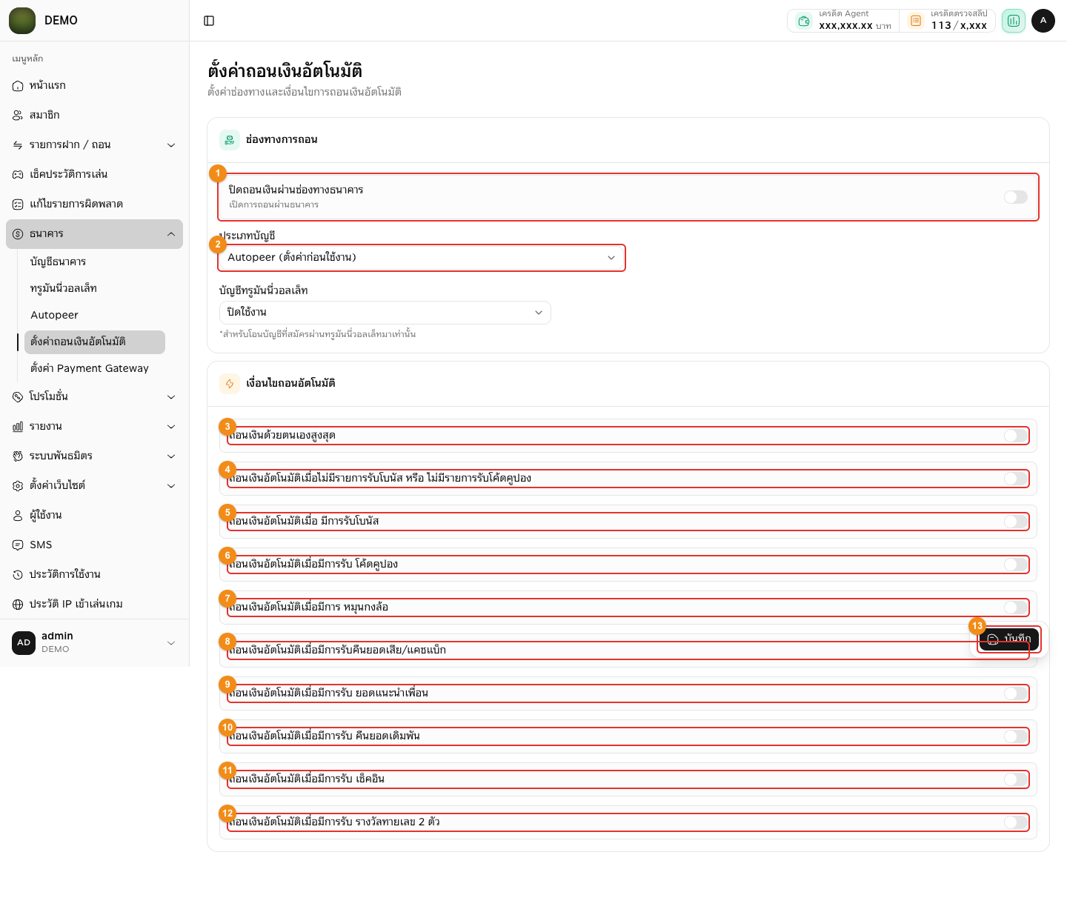Select the เงื่อนไขถอนอัตโนมัติ lightning icon
The image size is (1067, 915).
click(x=230, y=384)
